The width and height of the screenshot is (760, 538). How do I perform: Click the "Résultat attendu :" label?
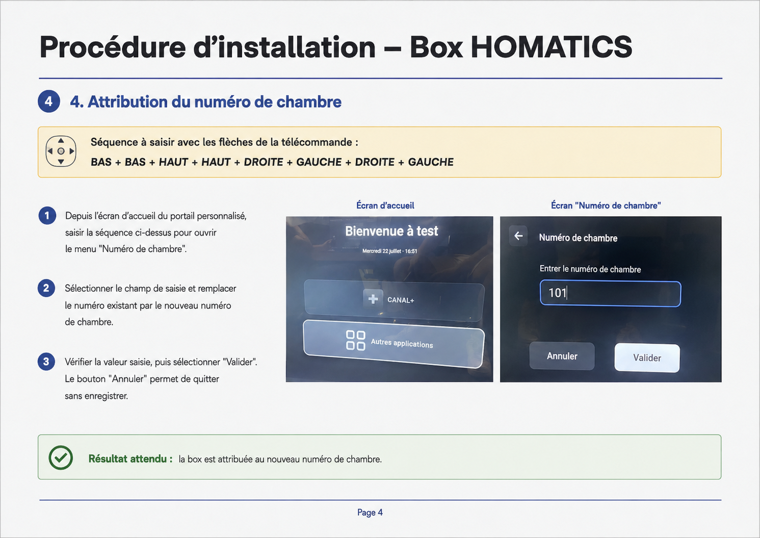point(130,458)
